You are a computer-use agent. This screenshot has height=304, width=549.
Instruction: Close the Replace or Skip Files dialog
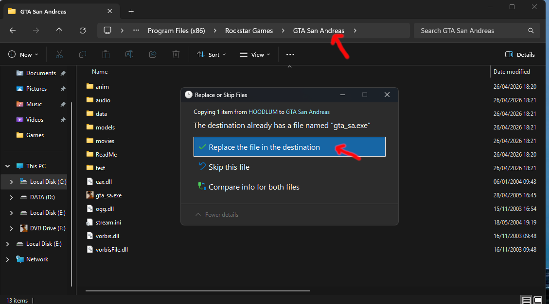(x=387, y=95)
